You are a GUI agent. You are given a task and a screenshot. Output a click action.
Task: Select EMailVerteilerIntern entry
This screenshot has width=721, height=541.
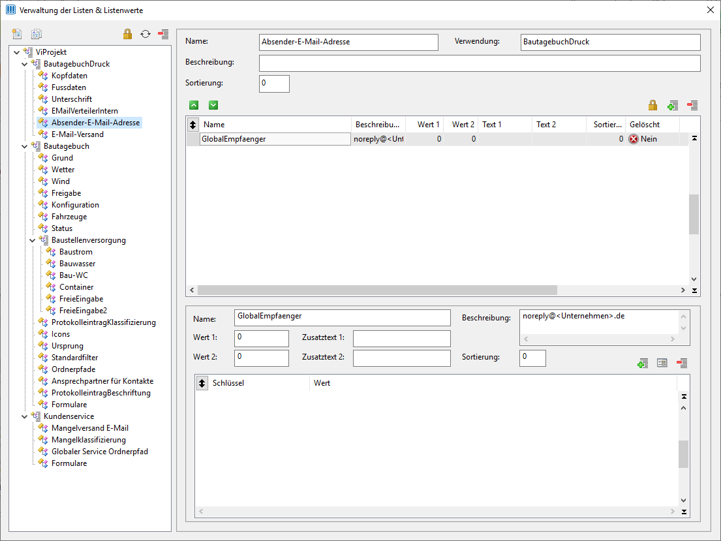(85, 111)
